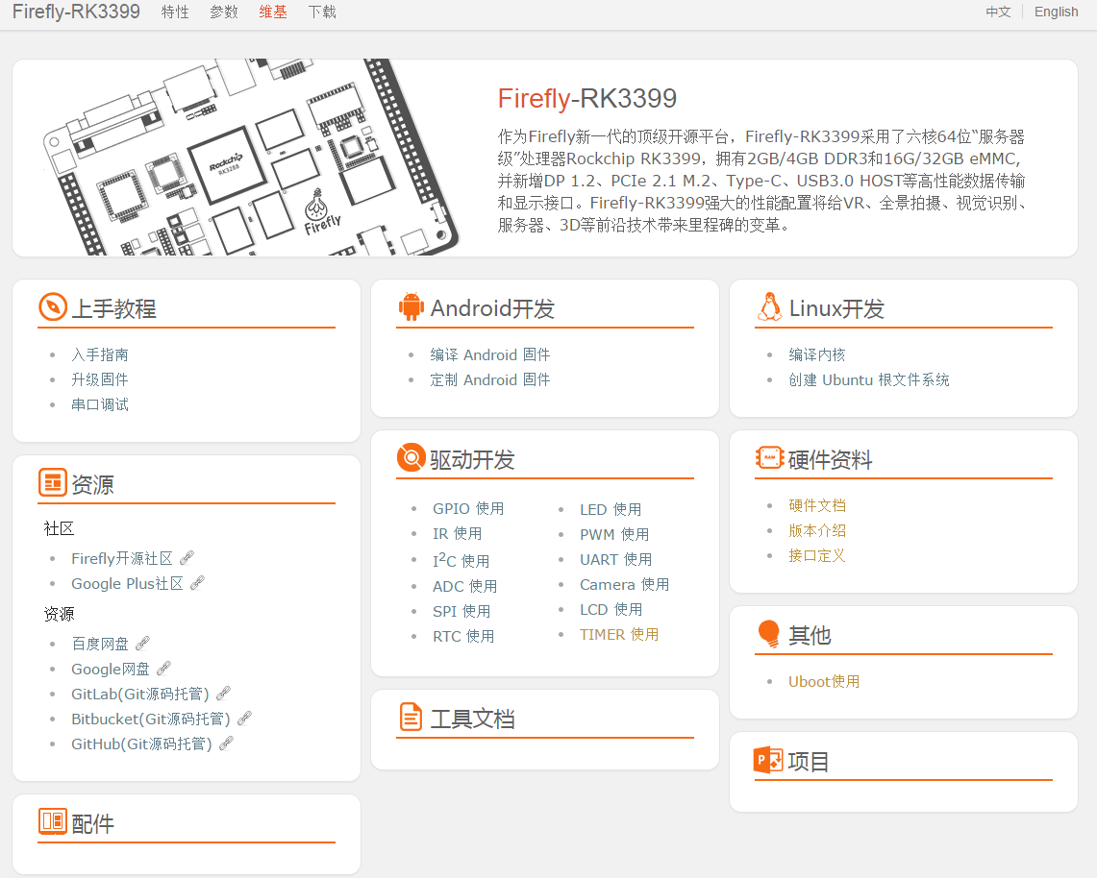The image size is (1097, 878).
Task: Open the 入手指南 guide link
Action: pos(100,354)
